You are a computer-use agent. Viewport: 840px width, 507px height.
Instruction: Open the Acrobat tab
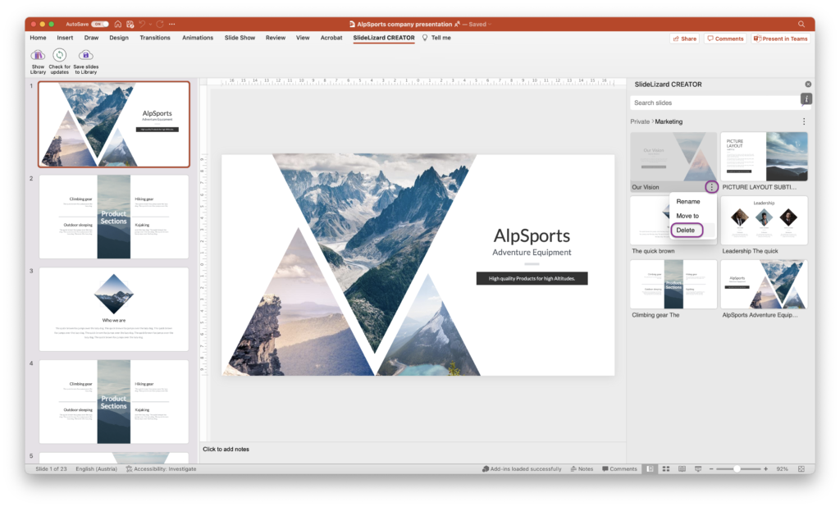point(331,38)
